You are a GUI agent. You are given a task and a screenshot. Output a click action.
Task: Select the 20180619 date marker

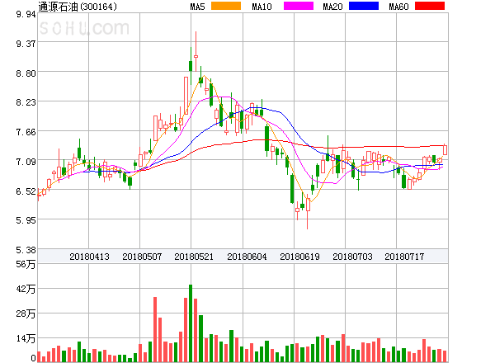coord(299,257)
